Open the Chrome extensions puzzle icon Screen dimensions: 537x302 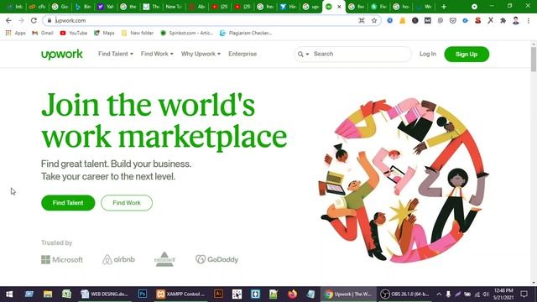[x=503, y=20]
